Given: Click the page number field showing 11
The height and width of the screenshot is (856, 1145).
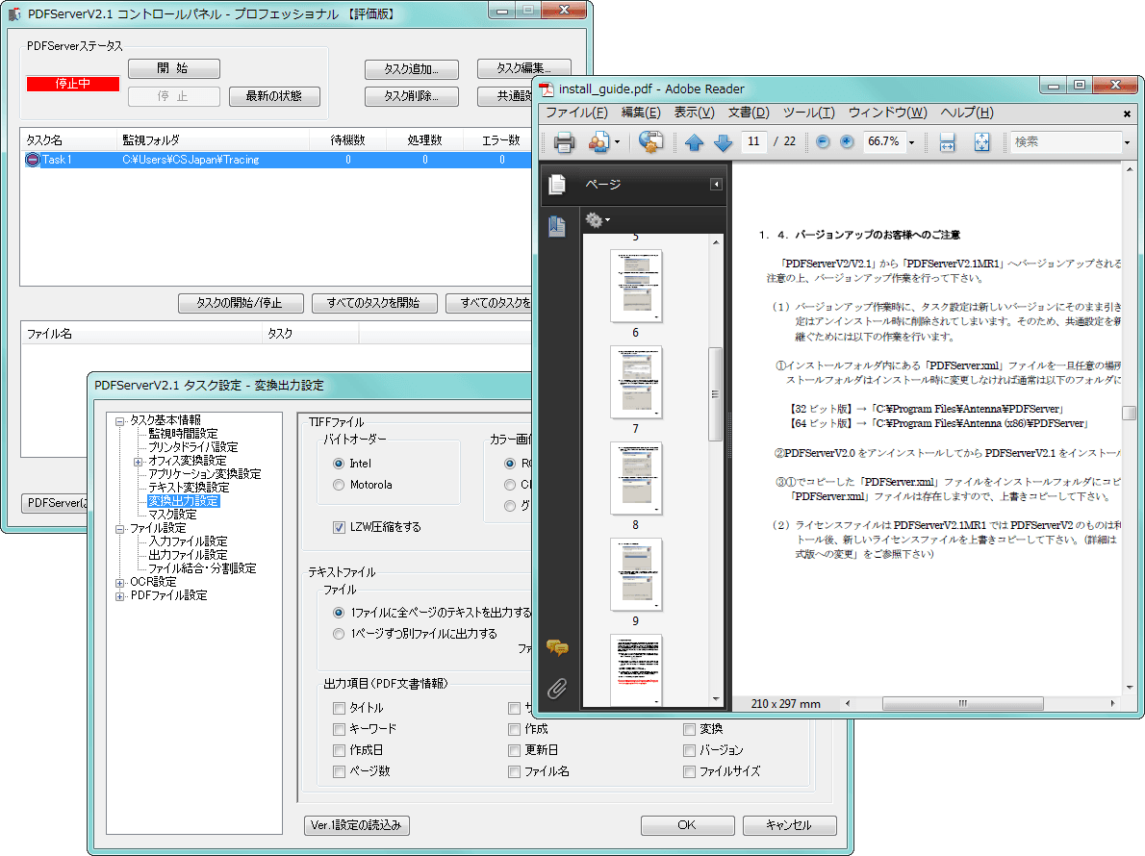Looking at the screenshot, I should [754, 141].
